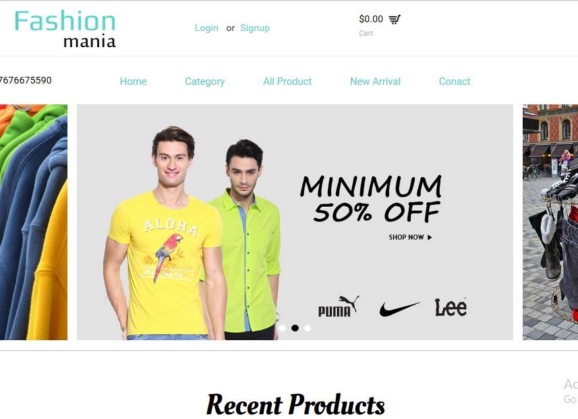The image size is (578, 419).
Task: Open the Category menu
Action: tap(204, 82)
